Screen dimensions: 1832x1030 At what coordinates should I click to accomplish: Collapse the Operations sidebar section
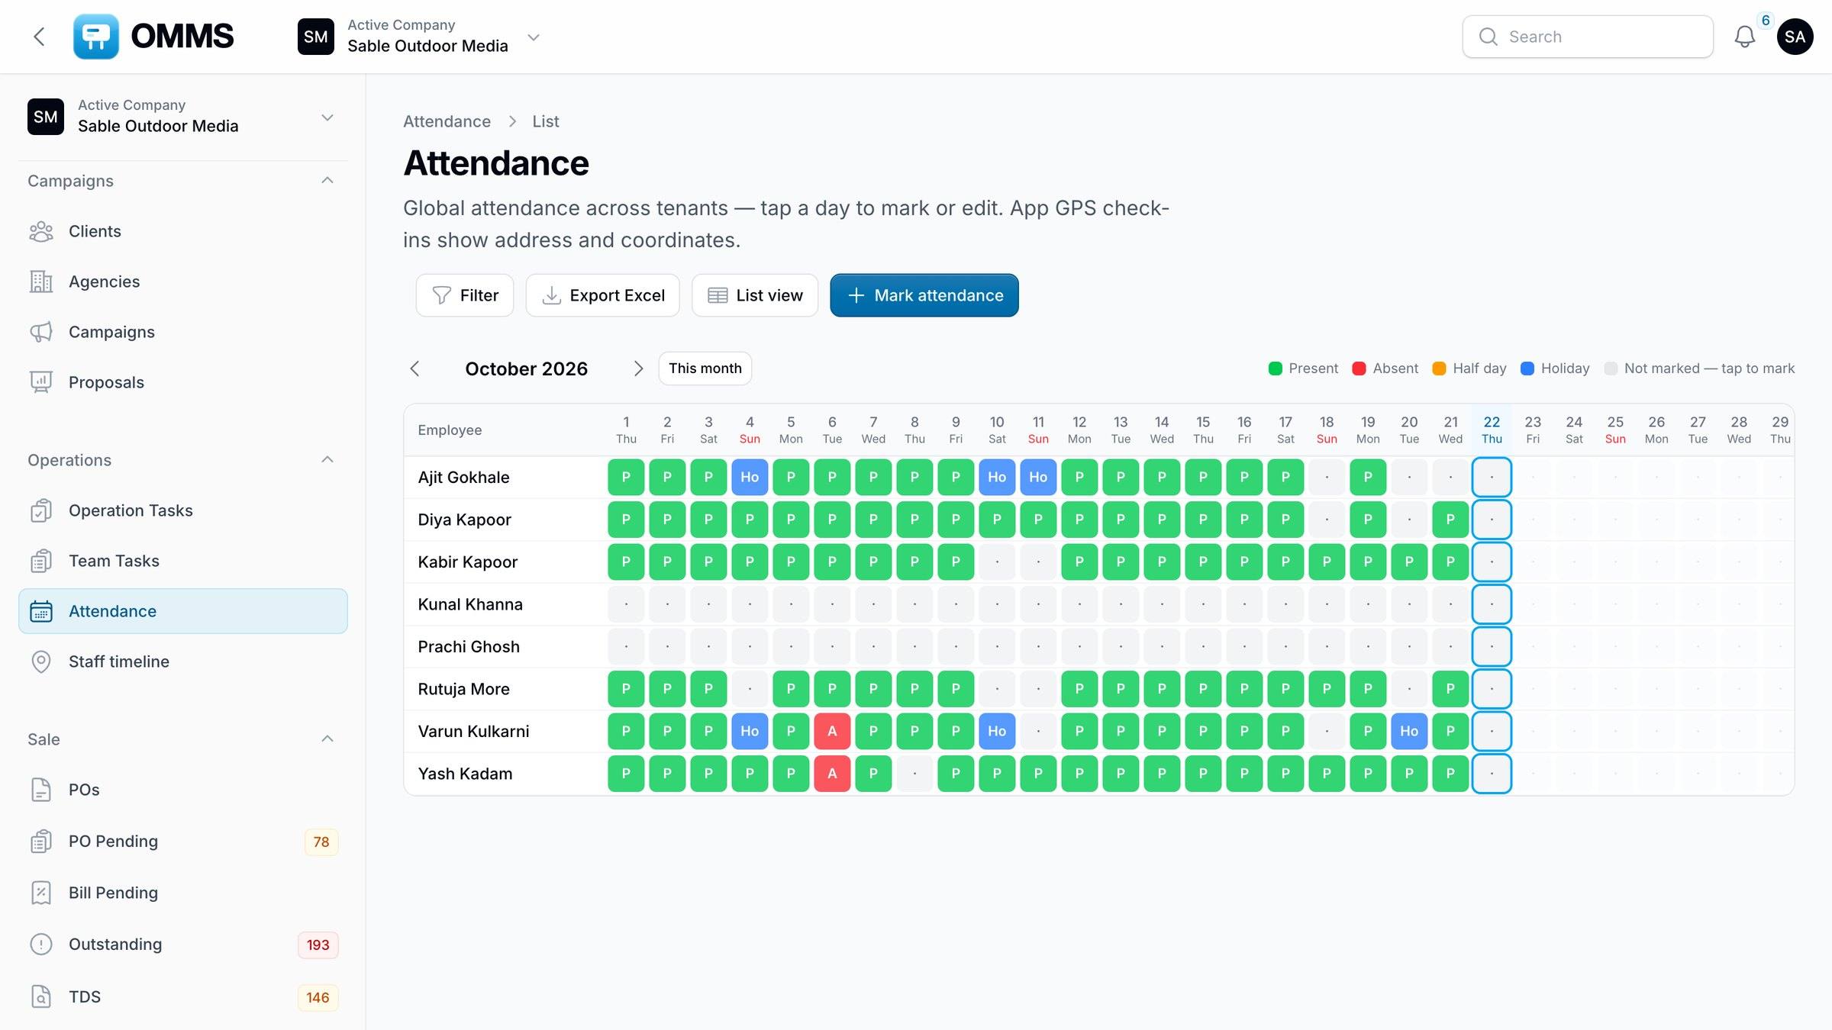(327, 460)
